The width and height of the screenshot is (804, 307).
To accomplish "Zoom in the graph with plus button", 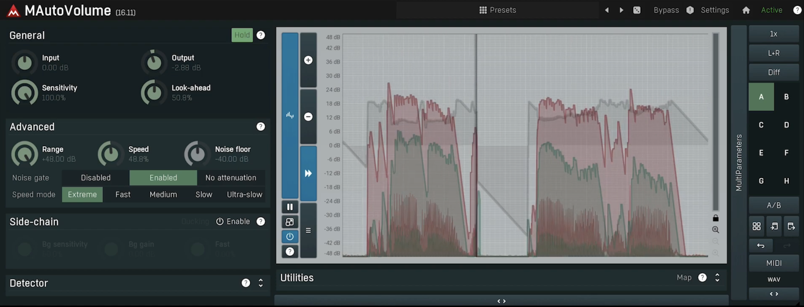I will click(309, 60).
